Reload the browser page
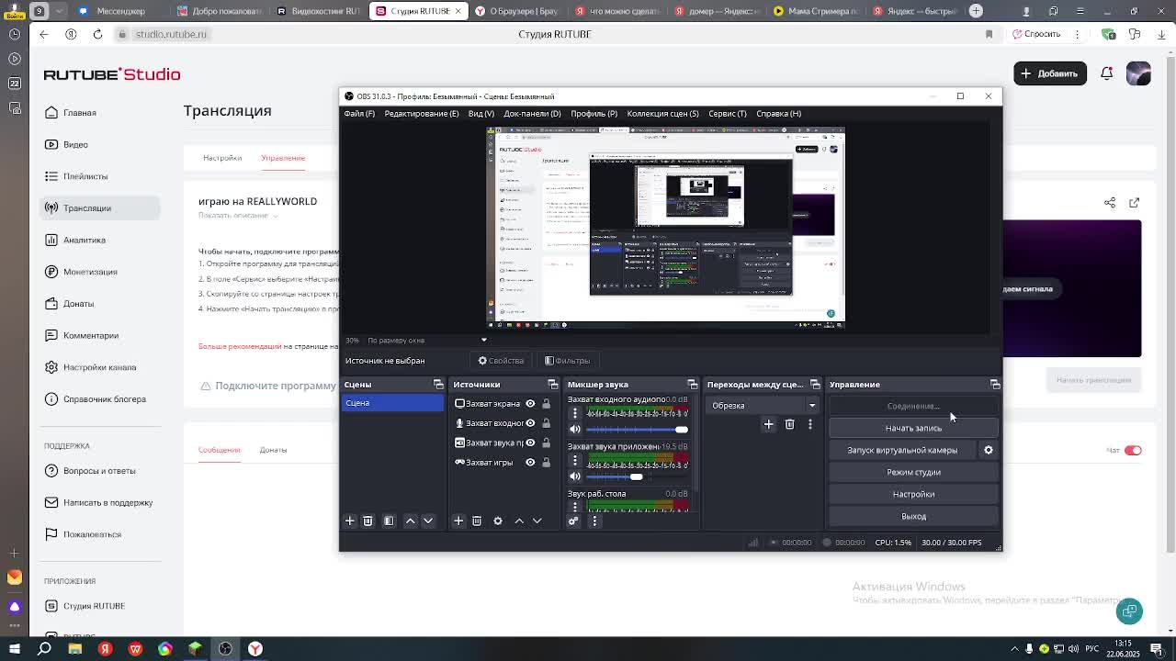 point(97,34)
